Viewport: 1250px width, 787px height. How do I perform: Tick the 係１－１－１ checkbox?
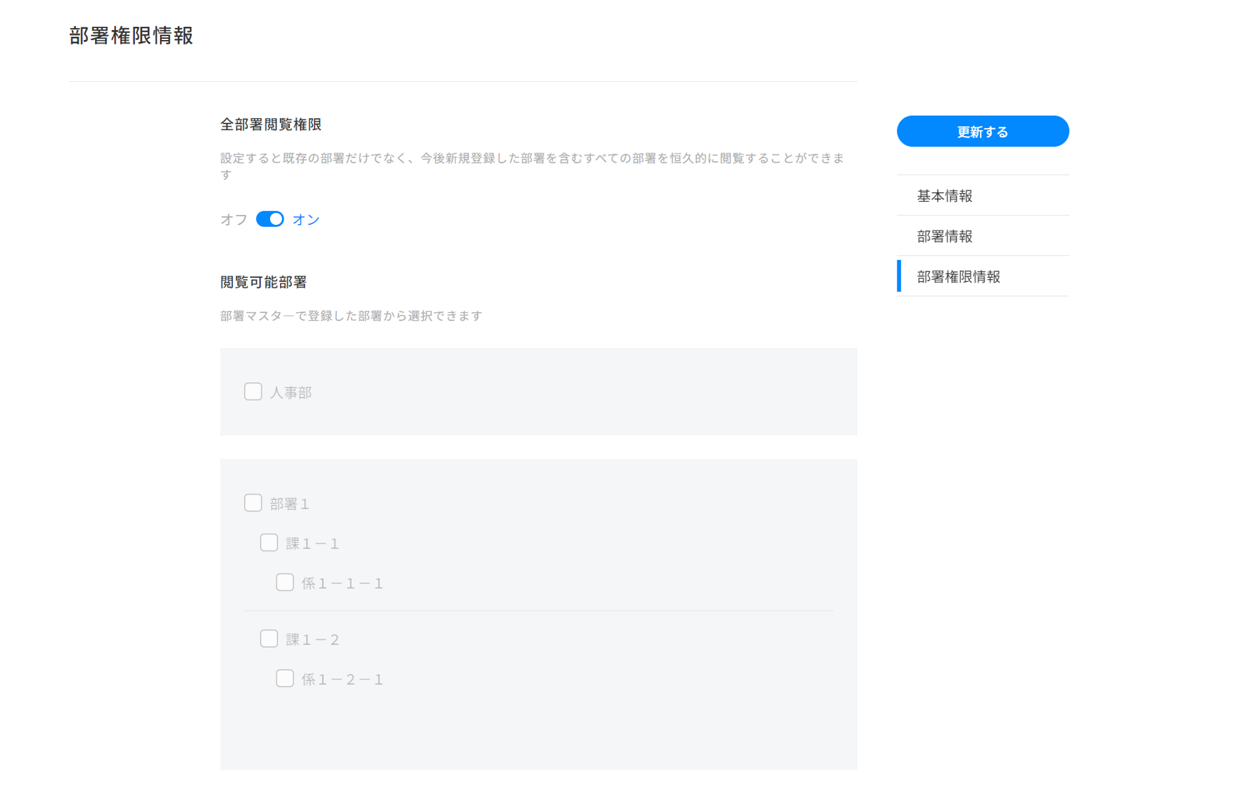click(x=285, y=583)
